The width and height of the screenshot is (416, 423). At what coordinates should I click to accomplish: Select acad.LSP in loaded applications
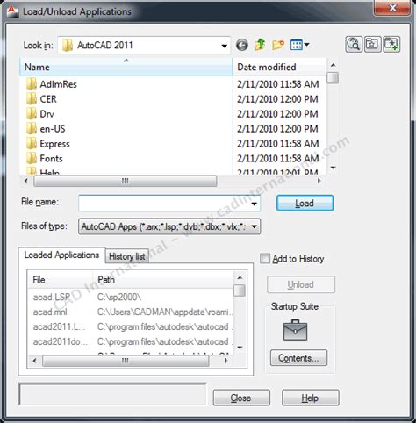(x=52, y=297)
